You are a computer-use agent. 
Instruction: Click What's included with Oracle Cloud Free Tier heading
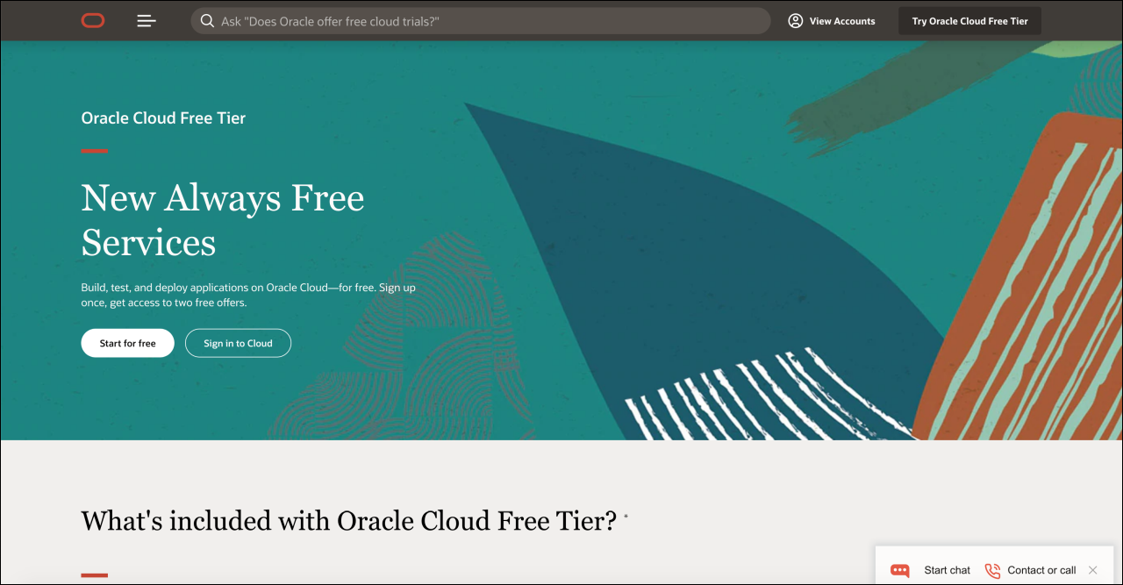[349, 521]
